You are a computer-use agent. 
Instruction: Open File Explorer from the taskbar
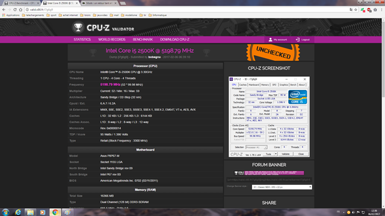tap(30, 212)
